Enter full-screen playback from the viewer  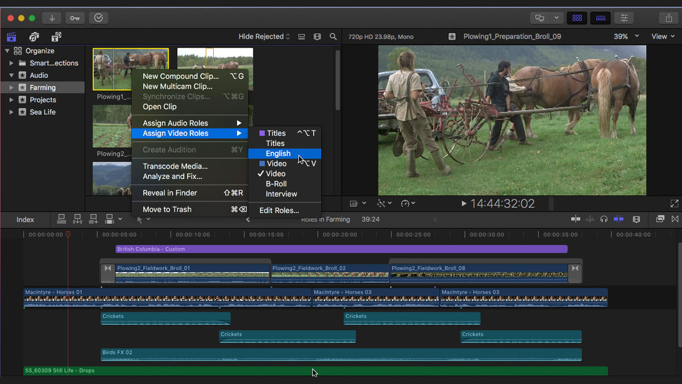pos(674,203)
